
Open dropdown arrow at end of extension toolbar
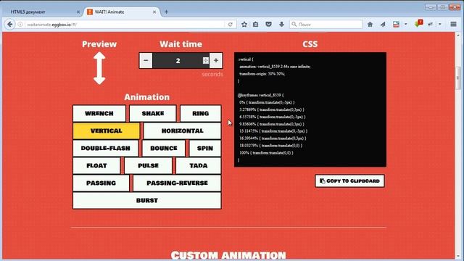pyautogui.click(x=440, y=24)
